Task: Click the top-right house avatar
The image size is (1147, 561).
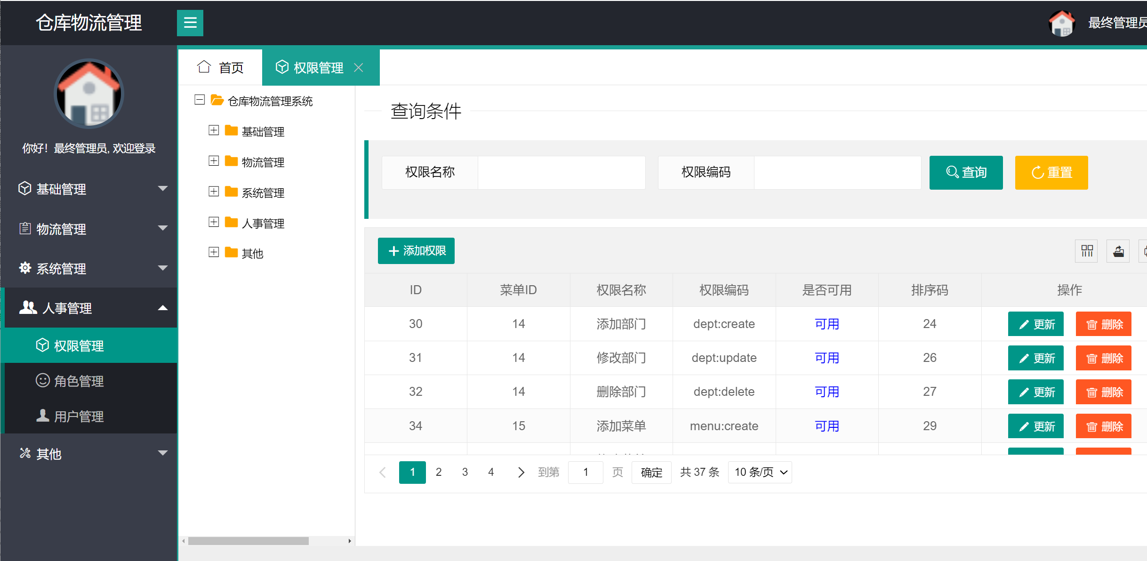Action: pos(1062,23)
